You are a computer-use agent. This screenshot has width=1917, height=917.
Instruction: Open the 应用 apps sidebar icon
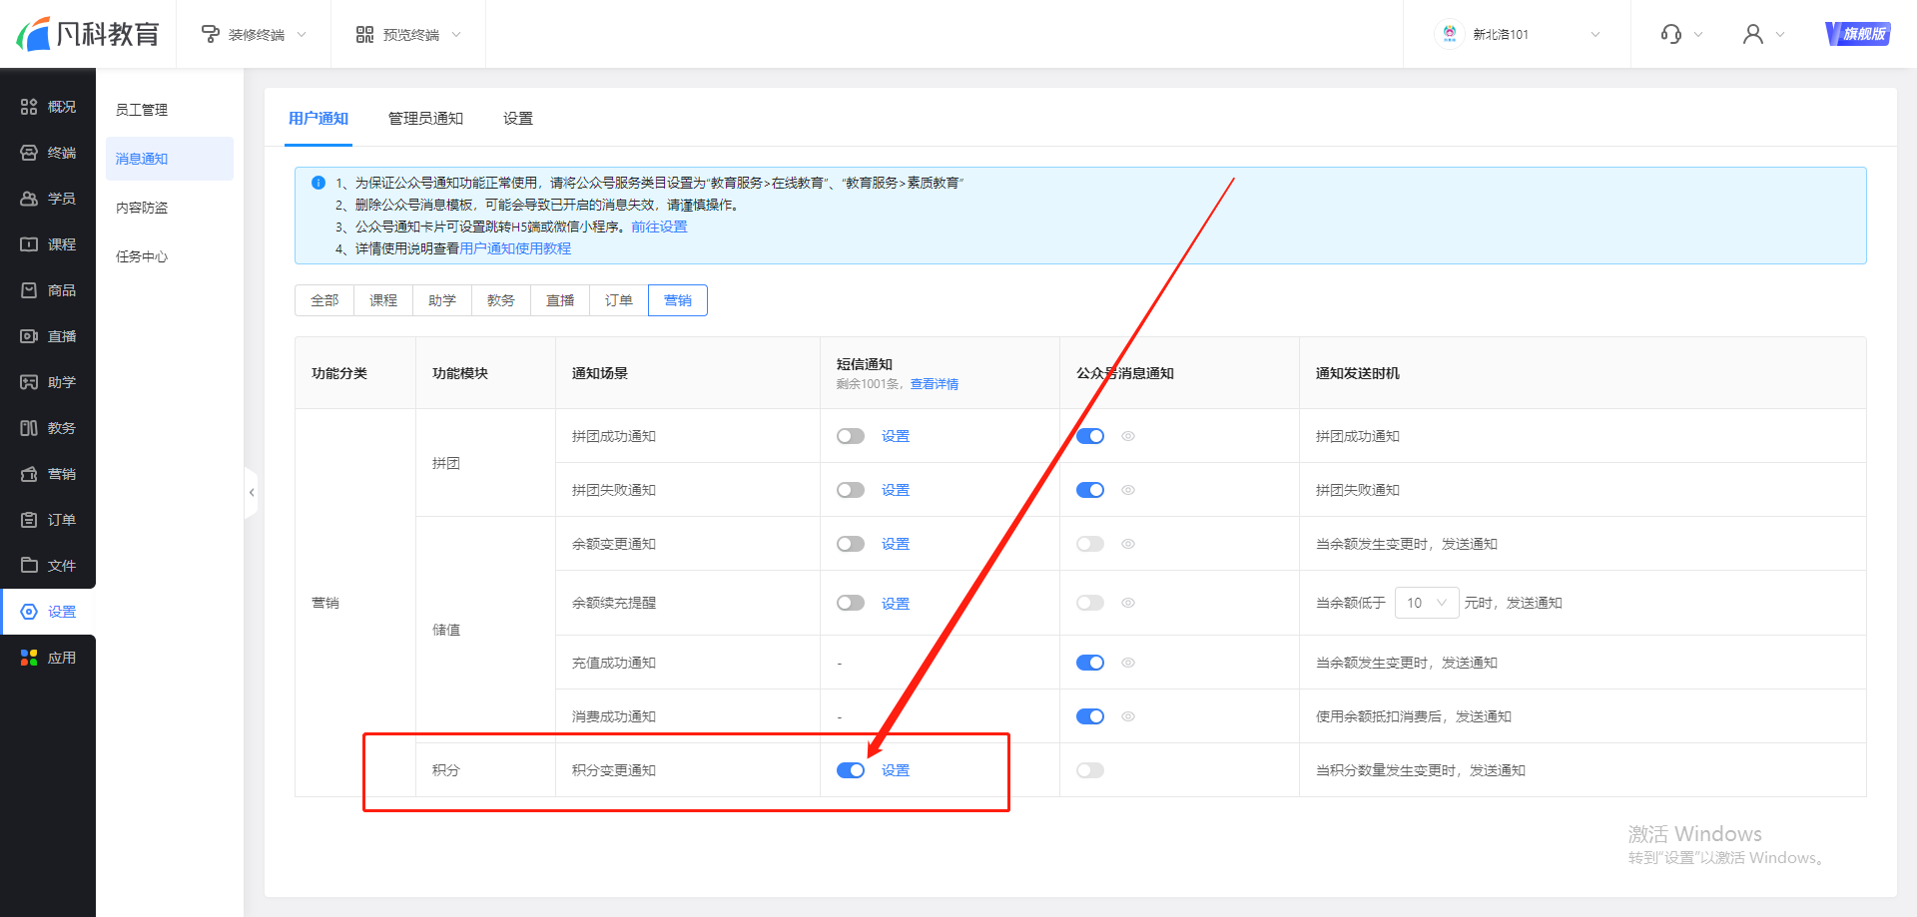[29, 658]
